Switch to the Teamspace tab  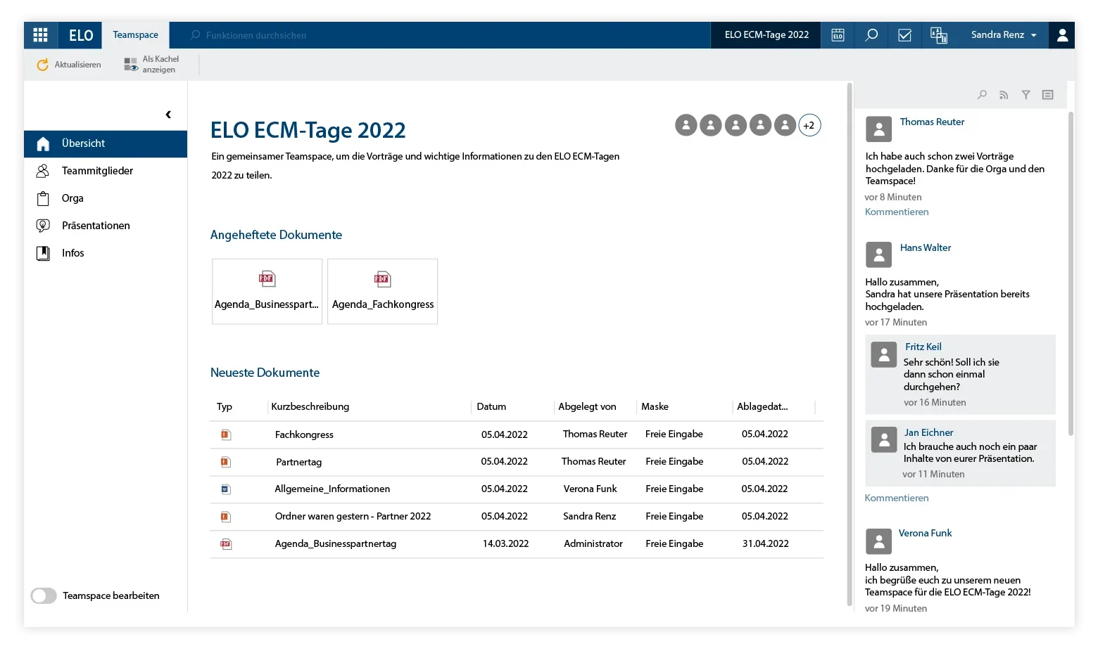tap(136, 35)
